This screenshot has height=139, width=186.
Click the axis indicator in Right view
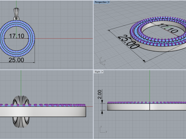click(103, 129)
